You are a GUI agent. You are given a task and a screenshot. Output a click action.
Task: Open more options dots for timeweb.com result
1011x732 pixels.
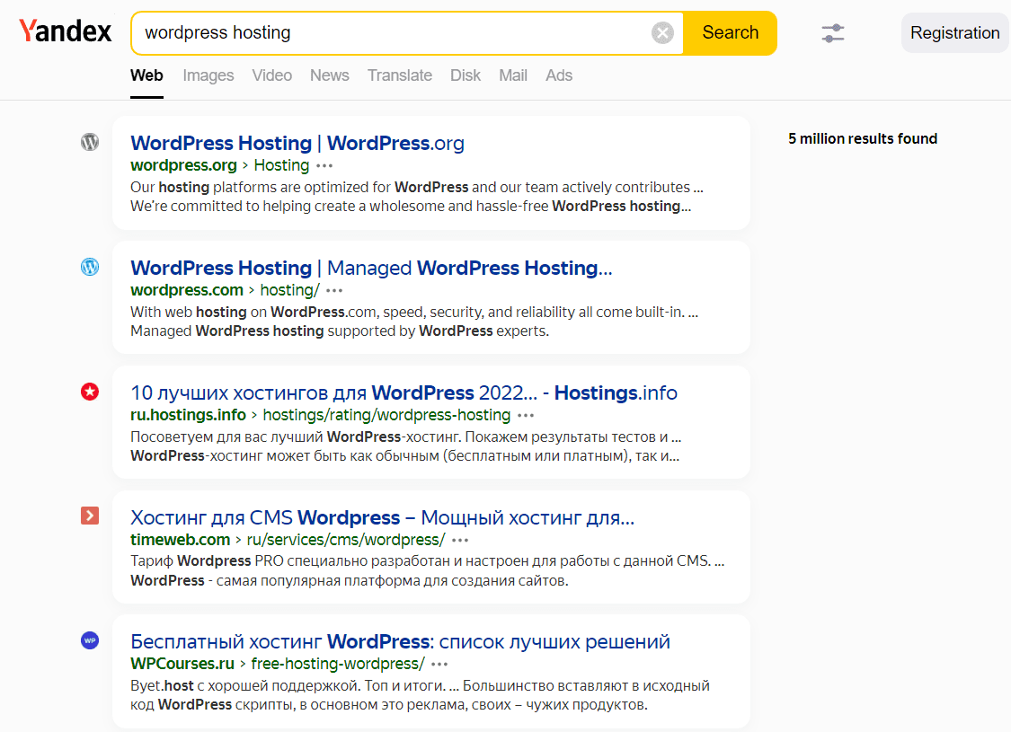[460, 540]
